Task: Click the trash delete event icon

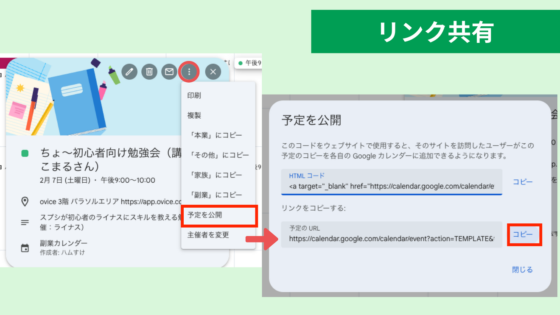Action: pos(149,72)
